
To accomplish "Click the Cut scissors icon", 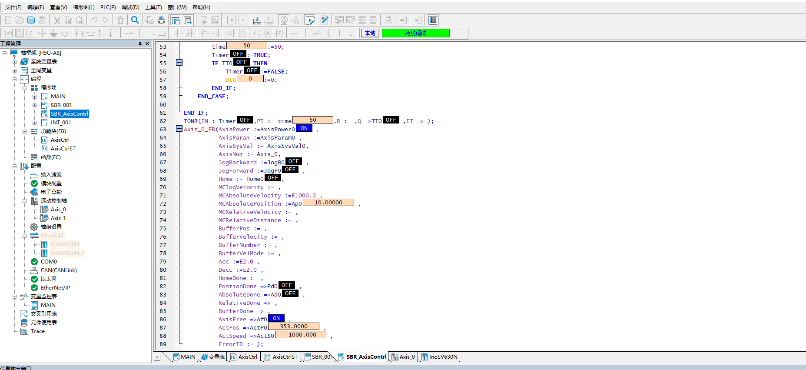I will [x=57, y=20].
